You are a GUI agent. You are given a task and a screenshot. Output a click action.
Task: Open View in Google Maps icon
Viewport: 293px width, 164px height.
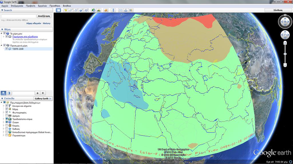pyautogui.click(x=131, y=10)
